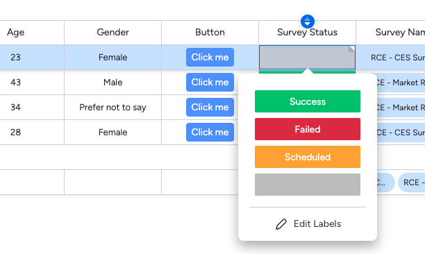Click the pencil icon beside Edit Labels
The height and width of the screenshot is (254, 425).
(x=281, y=224)
